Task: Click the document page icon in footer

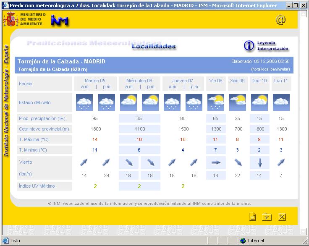Action: pyautogui.click(x=253, y=217)
